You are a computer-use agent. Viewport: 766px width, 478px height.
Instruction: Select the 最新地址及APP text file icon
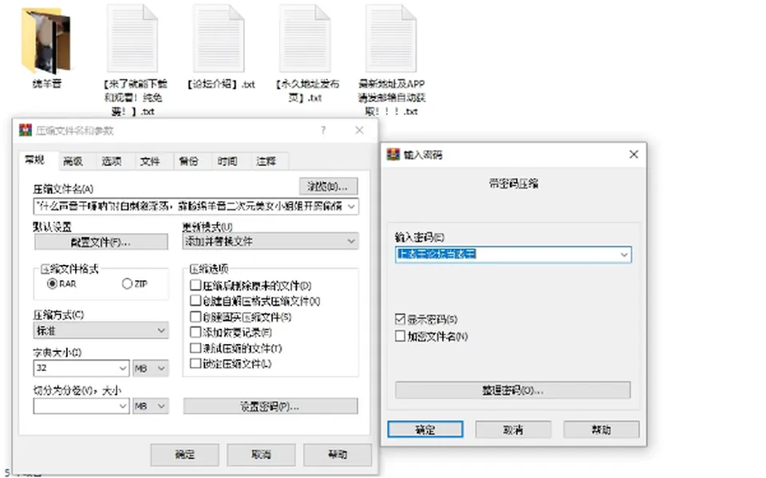coord(391,38)
